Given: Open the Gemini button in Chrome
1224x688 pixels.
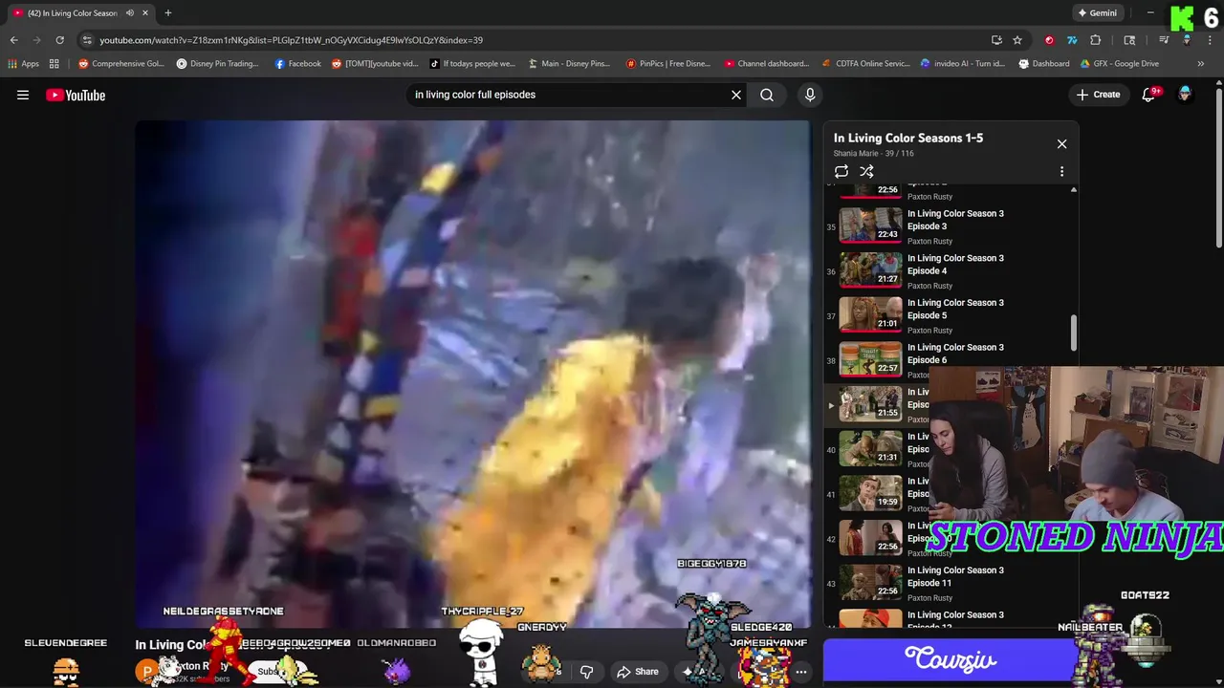Looking at the screenshot, I should [1097, 13].
